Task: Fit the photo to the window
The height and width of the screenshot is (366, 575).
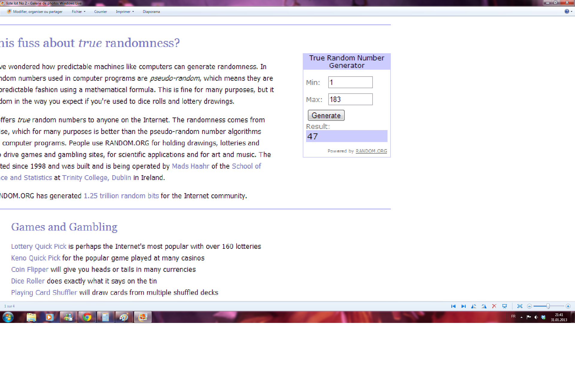Action: click(520, 306)
